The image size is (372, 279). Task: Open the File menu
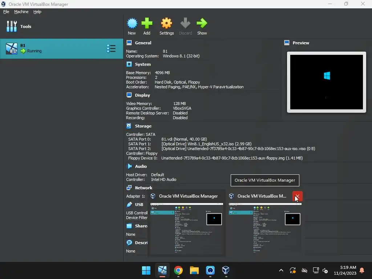coord(6,12)
